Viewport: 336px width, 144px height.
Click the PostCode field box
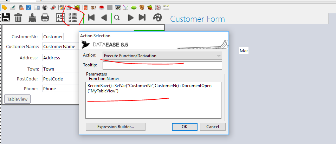(x=61, y=79)
